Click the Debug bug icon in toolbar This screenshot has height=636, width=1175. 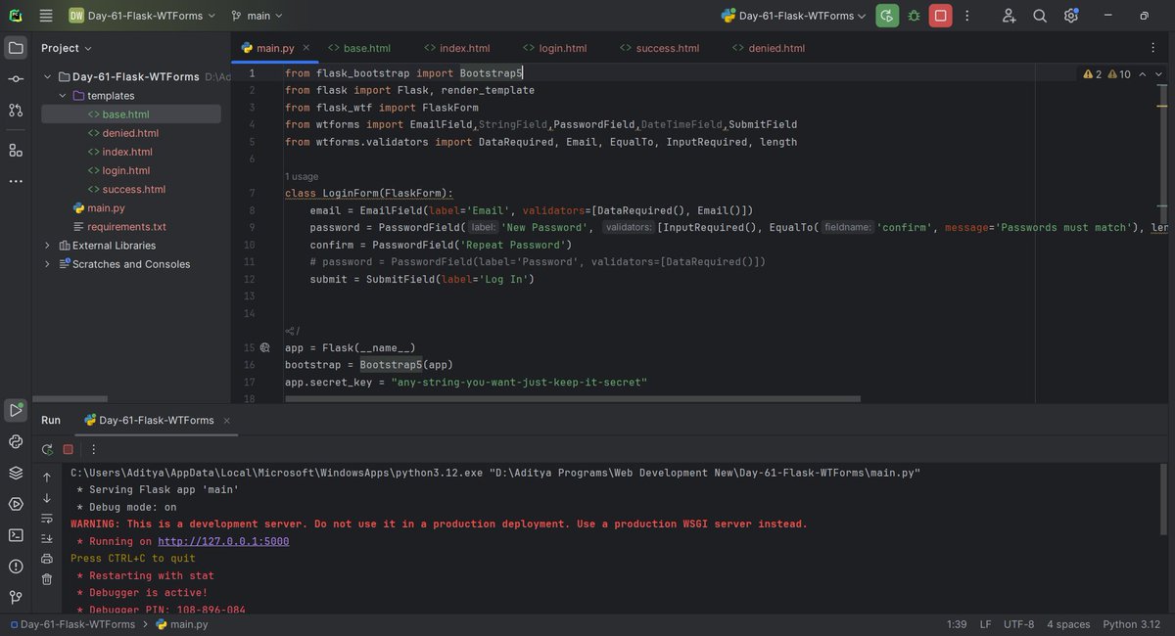pos(915,16)
